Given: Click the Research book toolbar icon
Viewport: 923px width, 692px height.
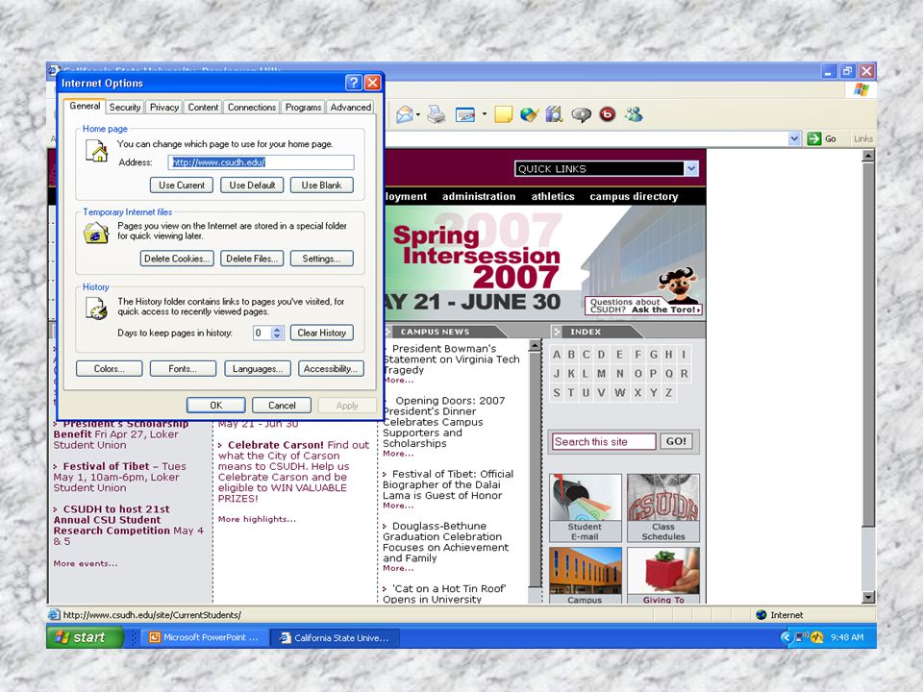Looking at the screenshot, I should tap(554, 114).
